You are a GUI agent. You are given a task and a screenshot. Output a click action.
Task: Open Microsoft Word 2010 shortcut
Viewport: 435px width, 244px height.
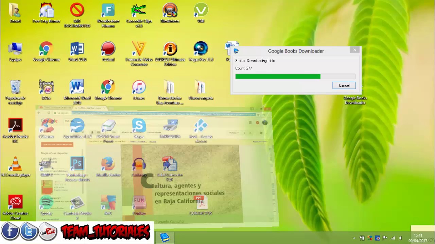(x=77, y=92)
